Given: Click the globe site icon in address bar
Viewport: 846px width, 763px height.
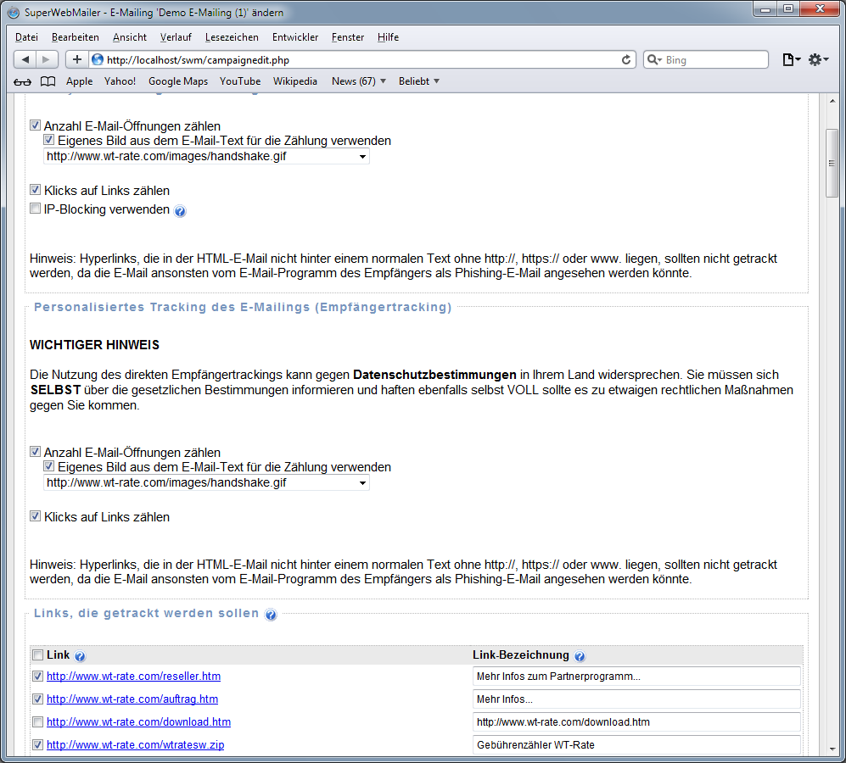Looking at the screenshot, I should (x=98, y=59).
